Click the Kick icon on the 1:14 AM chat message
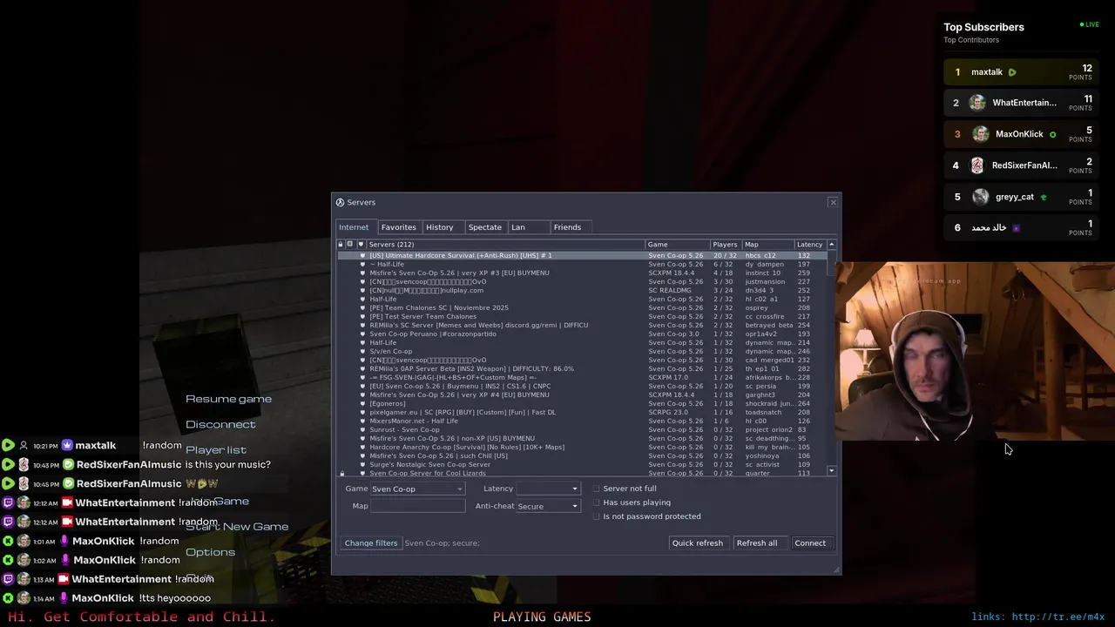The image size is (1115, 627). coord(8,598)
